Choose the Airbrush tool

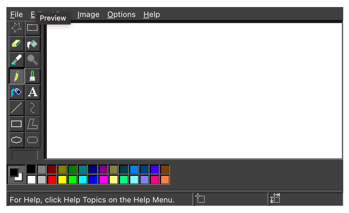coord(16,92)
